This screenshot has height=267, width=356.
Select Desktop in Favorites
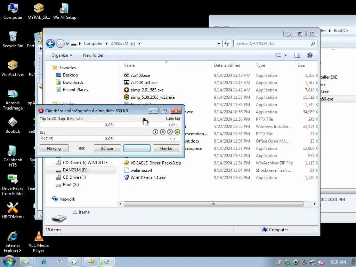coord(70,75)
